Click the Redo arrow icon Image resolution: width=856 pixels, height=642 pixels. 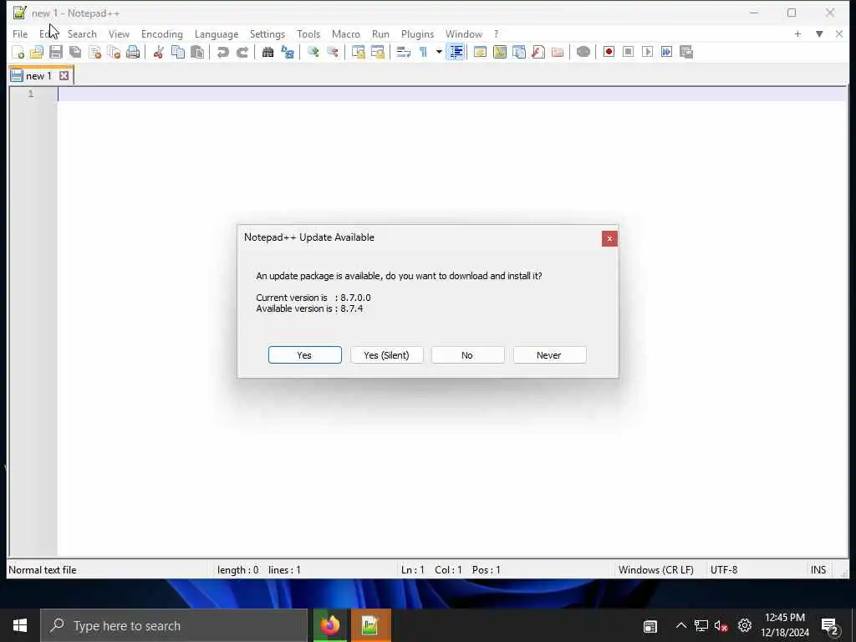[x=242, y=52]
